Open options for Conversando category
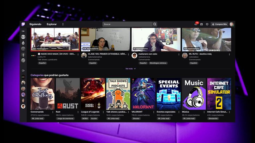The image size is (255, 143). pos(53,112)
